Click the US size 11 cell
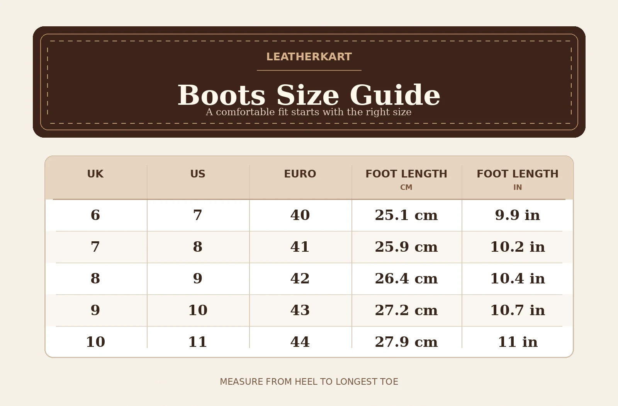 pyautogui.click(x=198, y=342)
